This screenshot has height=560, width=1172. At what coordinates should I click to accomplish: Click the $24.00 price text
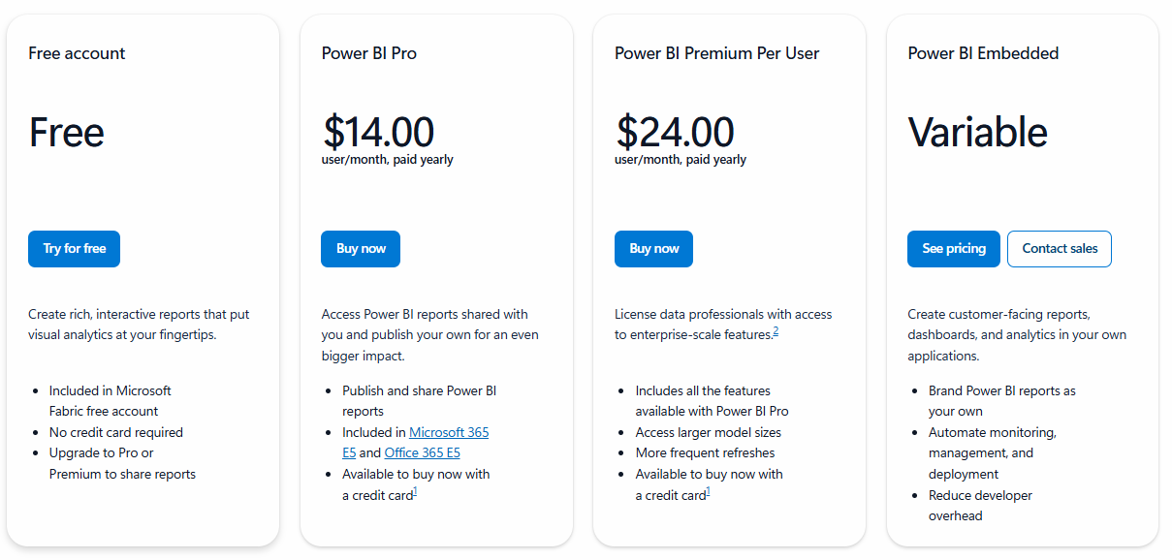tap(674, 132)
